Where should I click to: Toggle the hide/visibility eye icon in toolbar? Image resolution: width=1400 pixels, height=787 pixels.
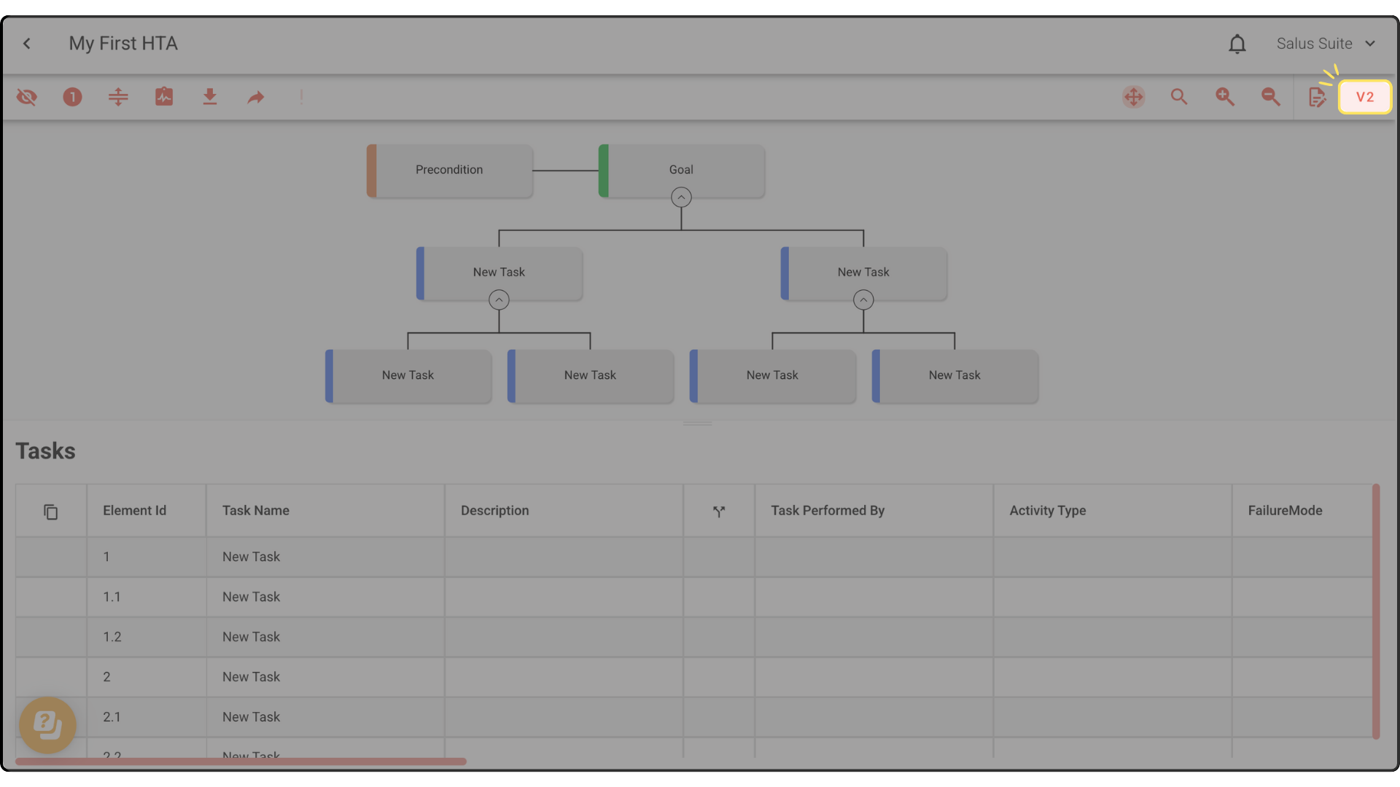[27, 97]
